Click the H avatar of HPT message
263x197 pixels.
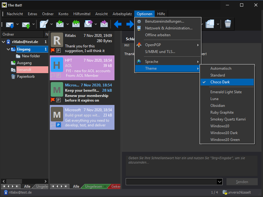57,65
